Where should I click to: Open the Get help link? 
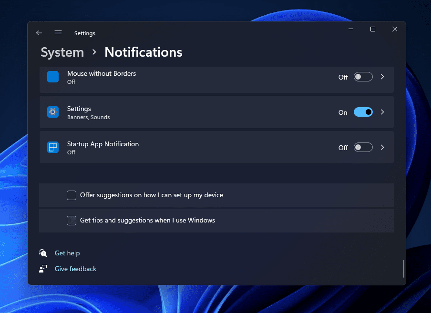coord(67,253)
